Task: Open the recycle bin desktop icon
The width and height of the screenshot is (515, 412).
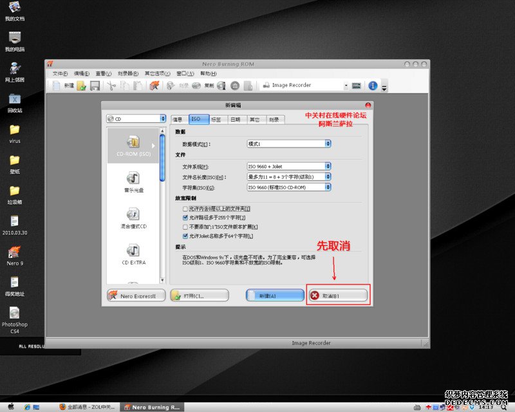Action: (x=14, y=103)
